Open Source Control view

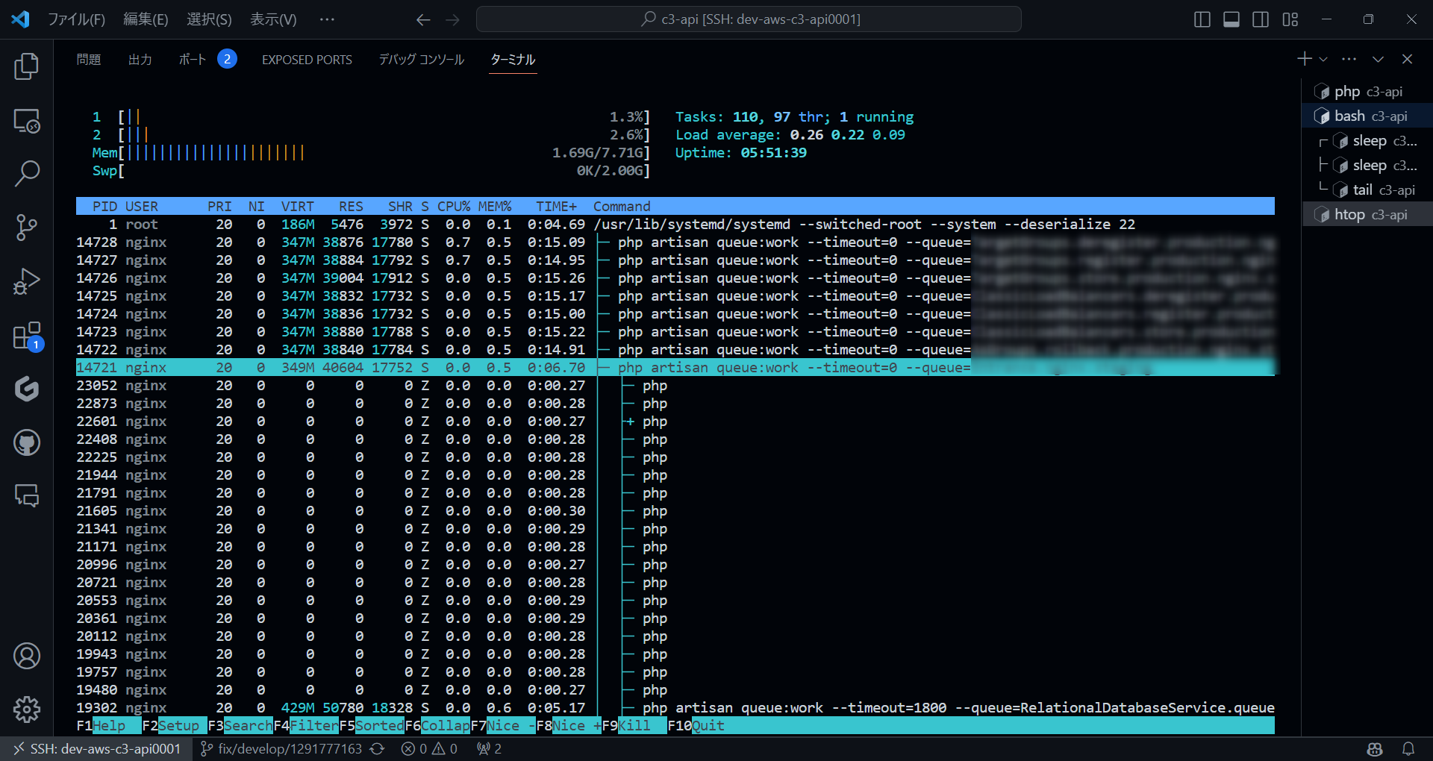[x=27, y=227]
